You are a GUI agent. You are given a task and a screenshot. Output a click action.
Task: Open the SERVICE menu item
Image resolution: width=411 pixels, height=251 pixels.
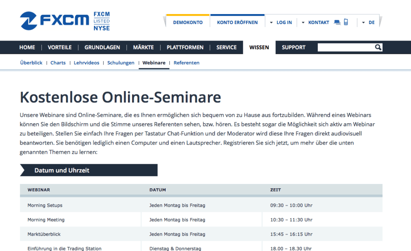click(x=226, y=47)
